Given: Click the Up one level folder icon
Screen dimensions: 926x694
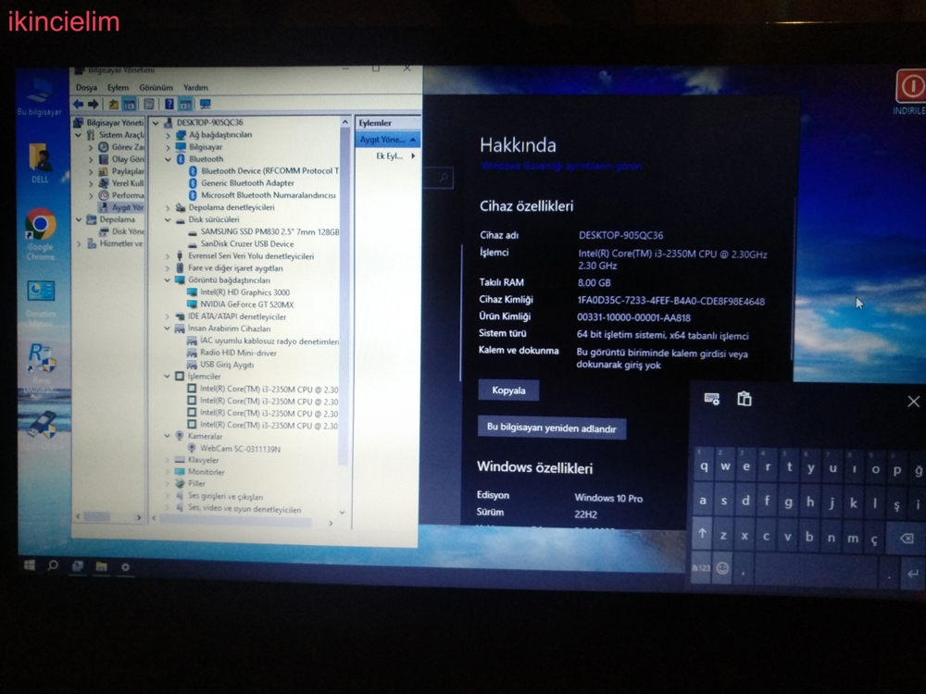Looking at the screenshot, I should click(x=113, y=105).
